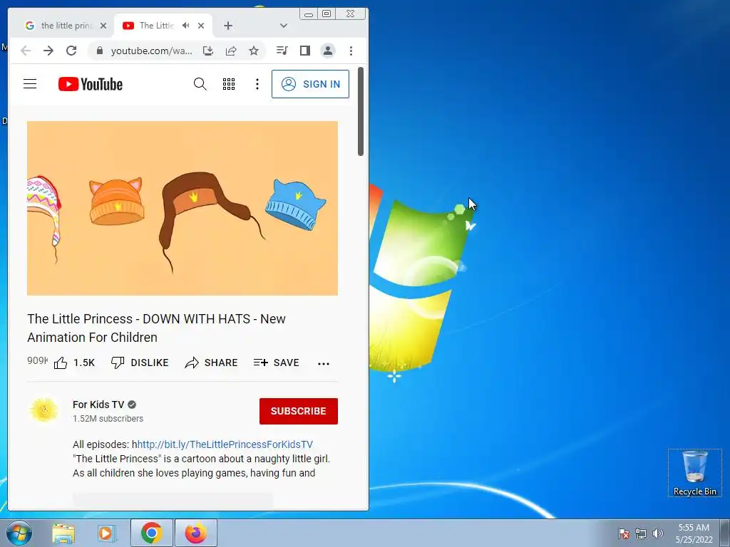Open more actions ellipsis under video
The width and height of the screenshot is (730, 547).
(x=324, y=364)
